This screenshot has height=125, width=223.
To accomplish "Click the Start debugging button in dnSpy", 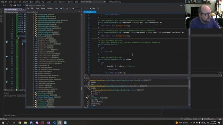I will pos(93,8).
